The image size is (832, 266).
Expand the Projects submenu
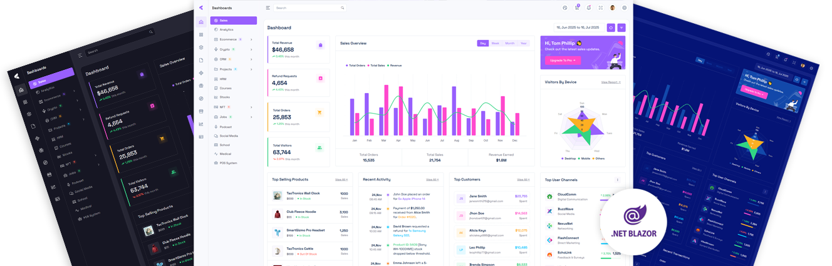pos(251,69)
